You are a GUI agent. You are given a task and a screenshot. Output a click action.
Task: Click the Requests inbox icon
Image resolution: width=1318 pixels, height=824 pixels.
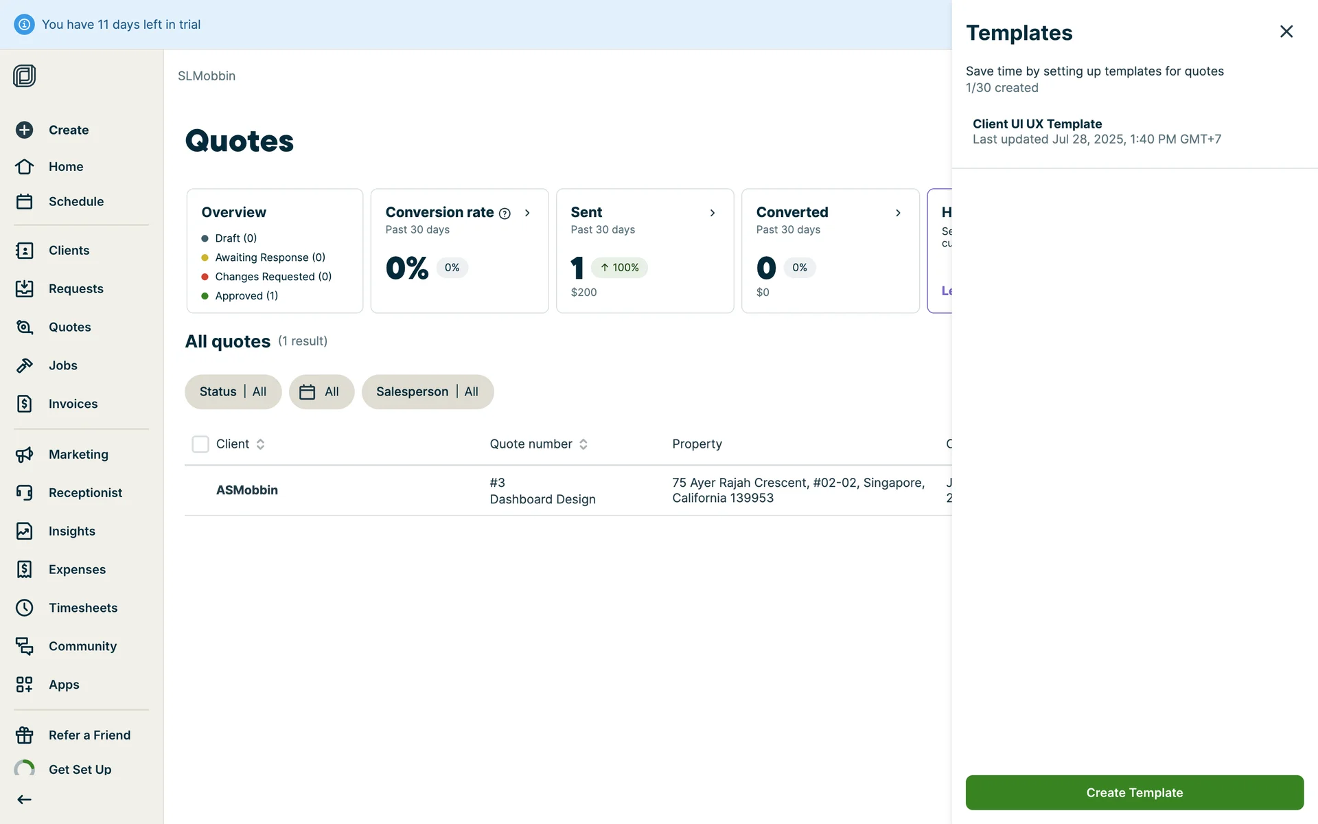pyautogui.click(x=25, y=288)
